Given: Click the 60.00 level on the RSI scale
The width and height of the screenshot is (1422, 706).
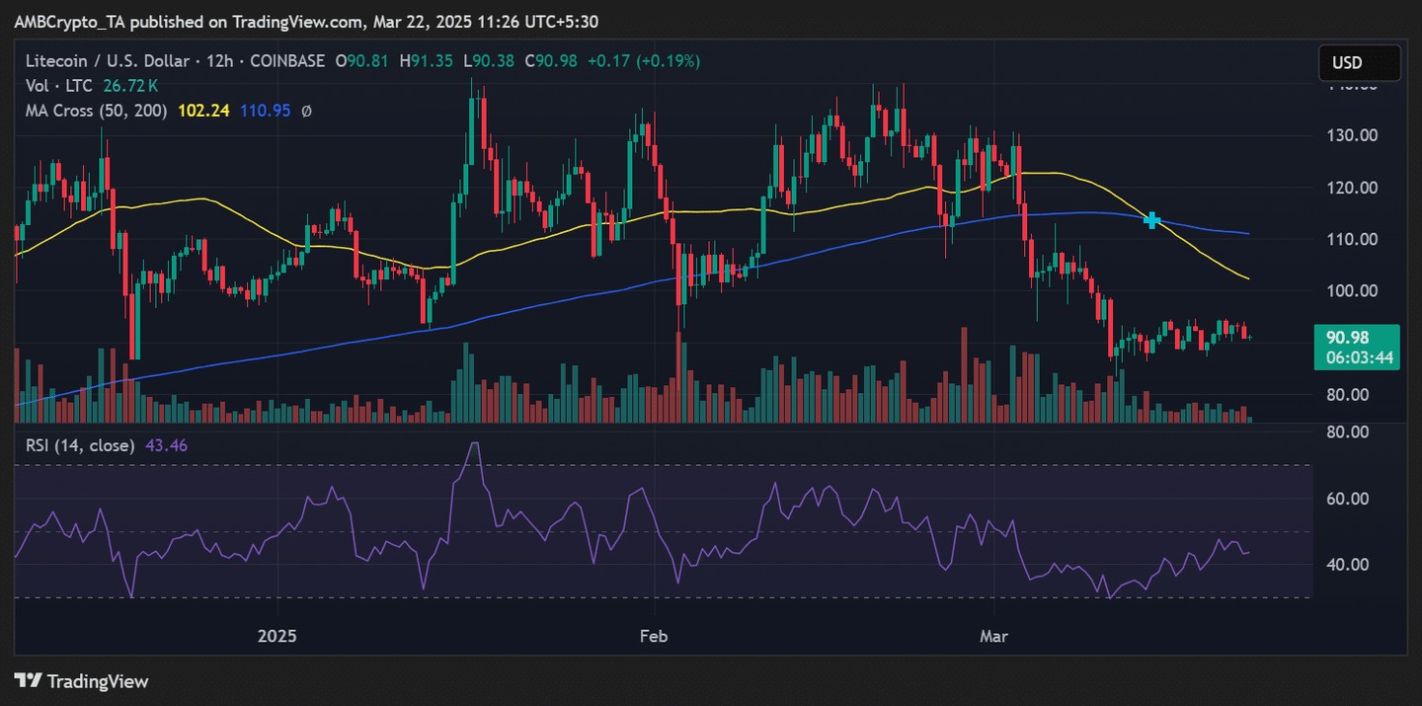Looking at the screenshot, I should [1347, 499].
